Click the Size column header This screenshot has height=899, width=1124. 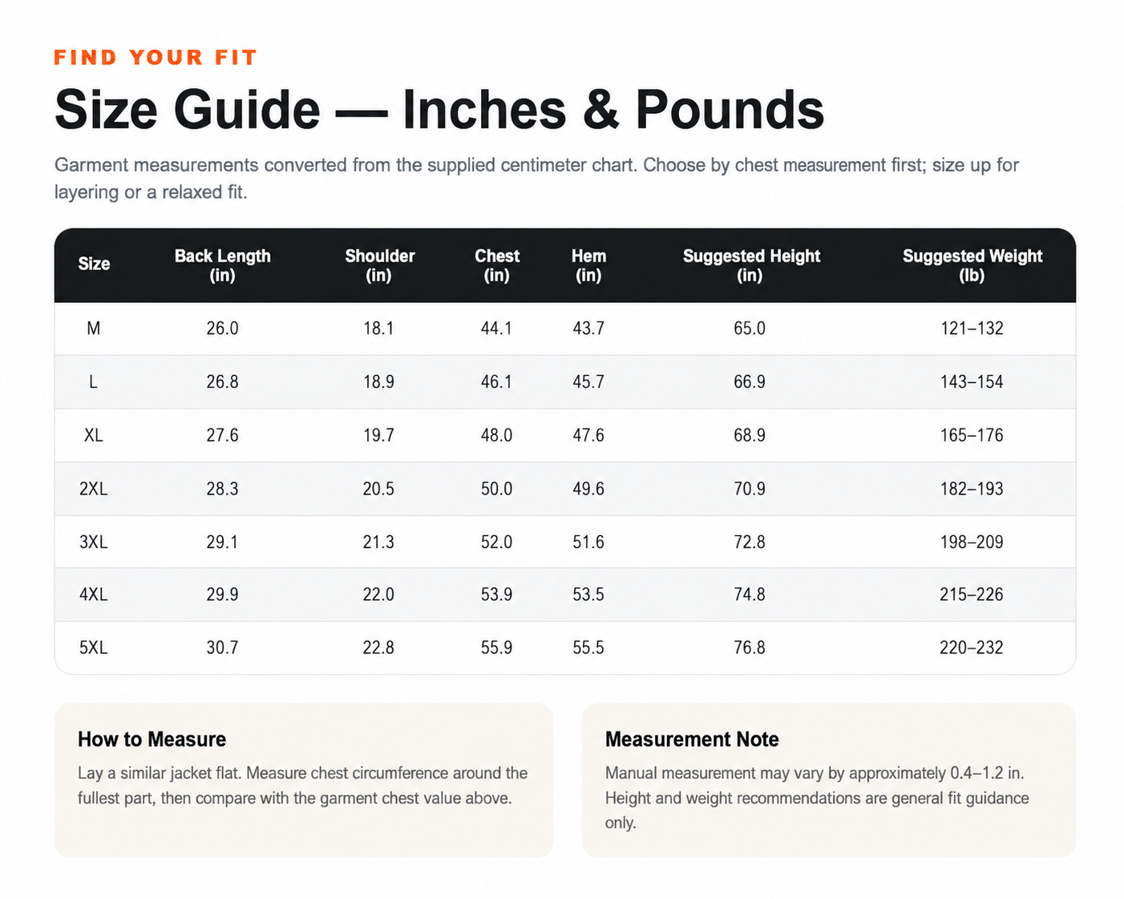94,264
